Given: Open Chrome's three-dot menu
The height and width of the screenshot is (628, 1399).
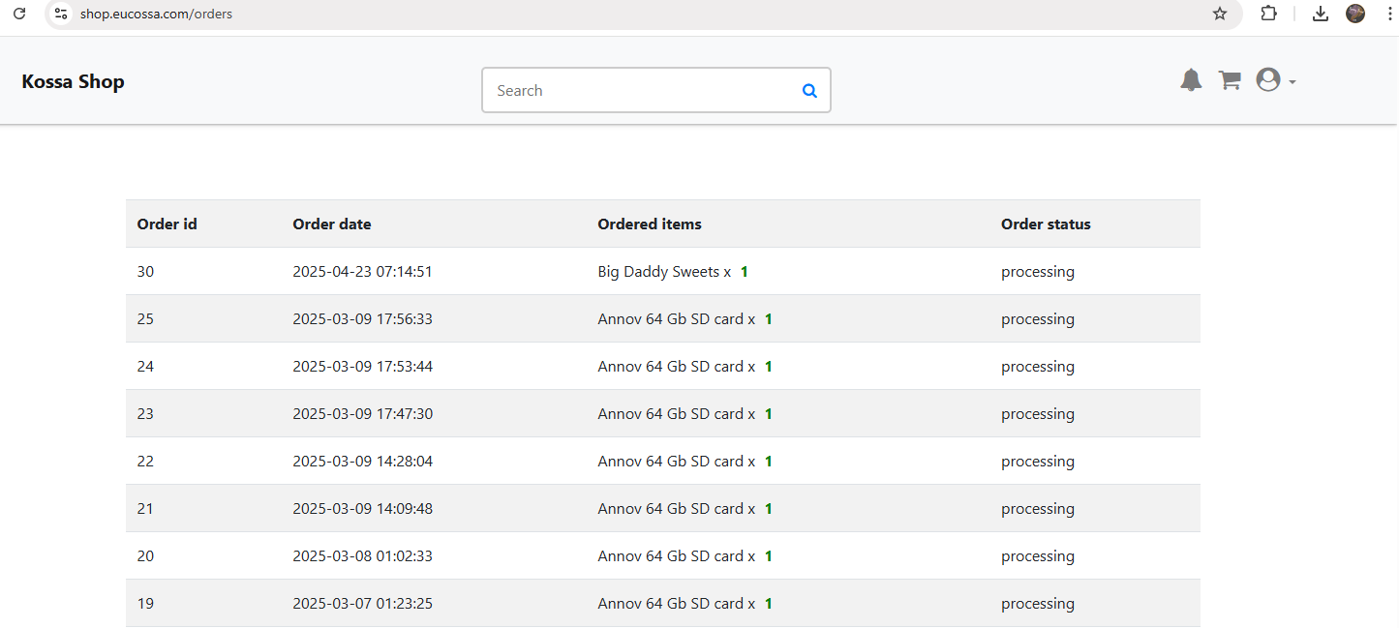Looking at the screenshot, I should tap(1390, 14).
